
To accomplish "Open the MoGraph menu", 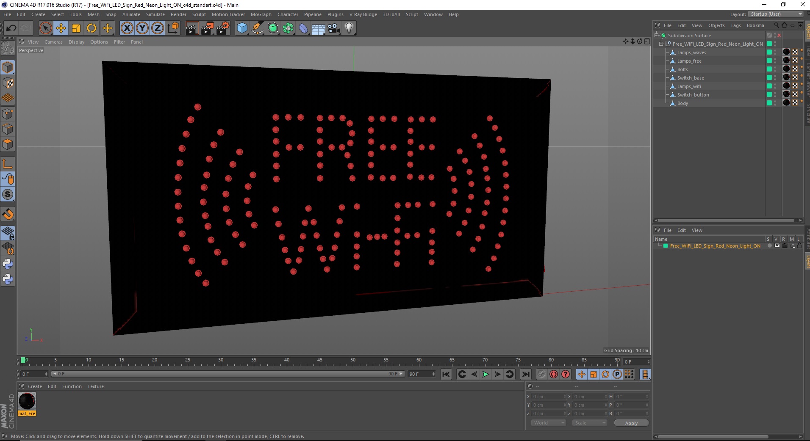I will pos(261,14).
